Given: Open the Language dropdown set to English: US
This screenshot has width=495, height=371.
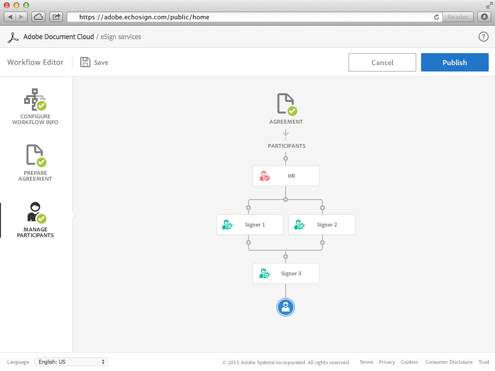Looking at the screenshot, I should coord(71,362).
